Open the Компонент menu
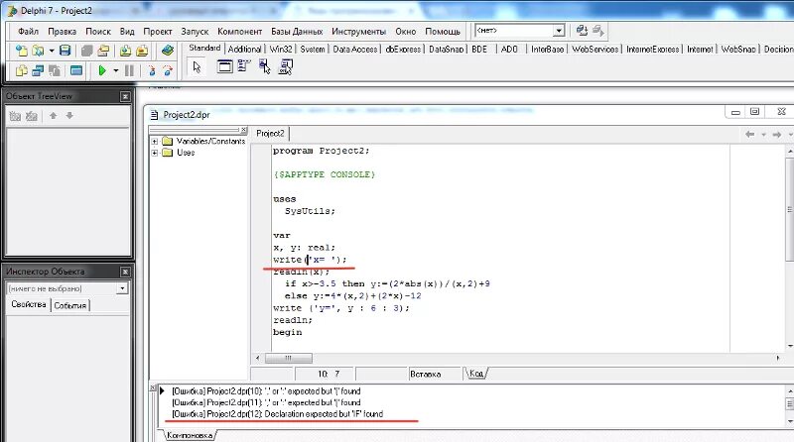Image resolution: width=794 pixels, height=442 pixels. [x=239, y=32]
